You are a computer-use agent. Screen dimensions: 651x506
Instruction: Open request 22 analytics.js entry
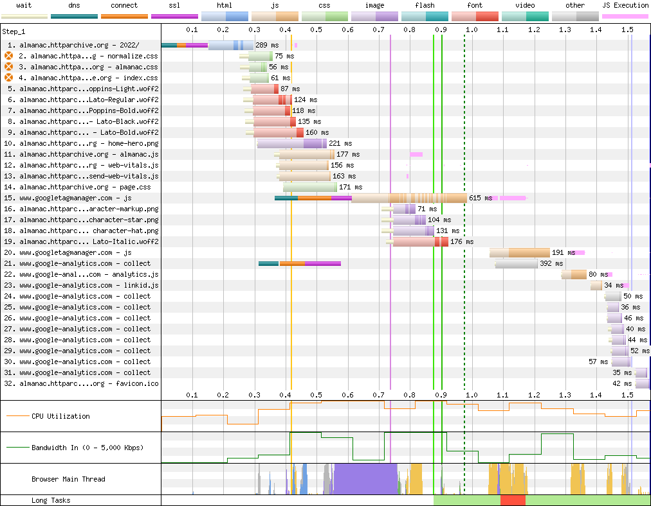tap(81, 274)
